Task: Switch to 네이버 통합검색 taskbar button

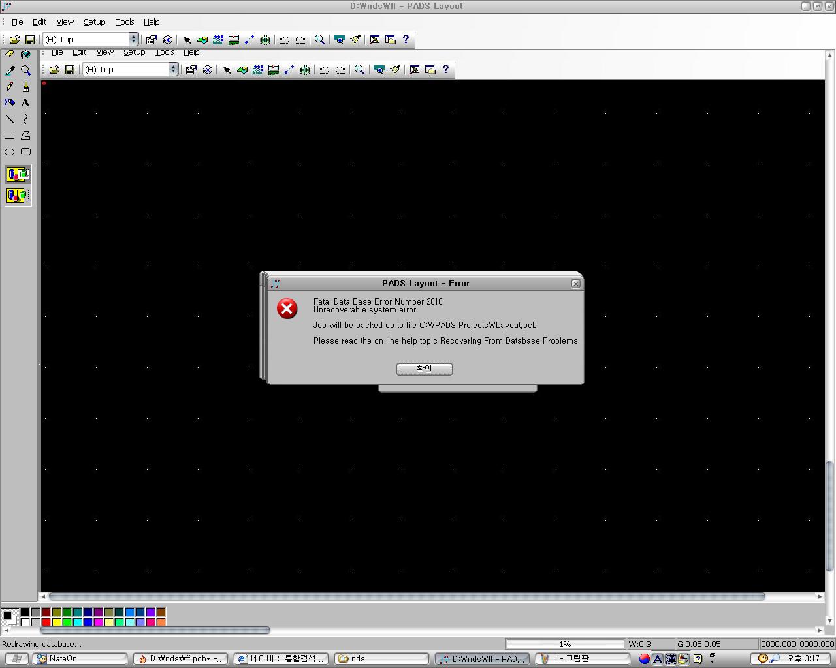Action: (x=281, y=659)
